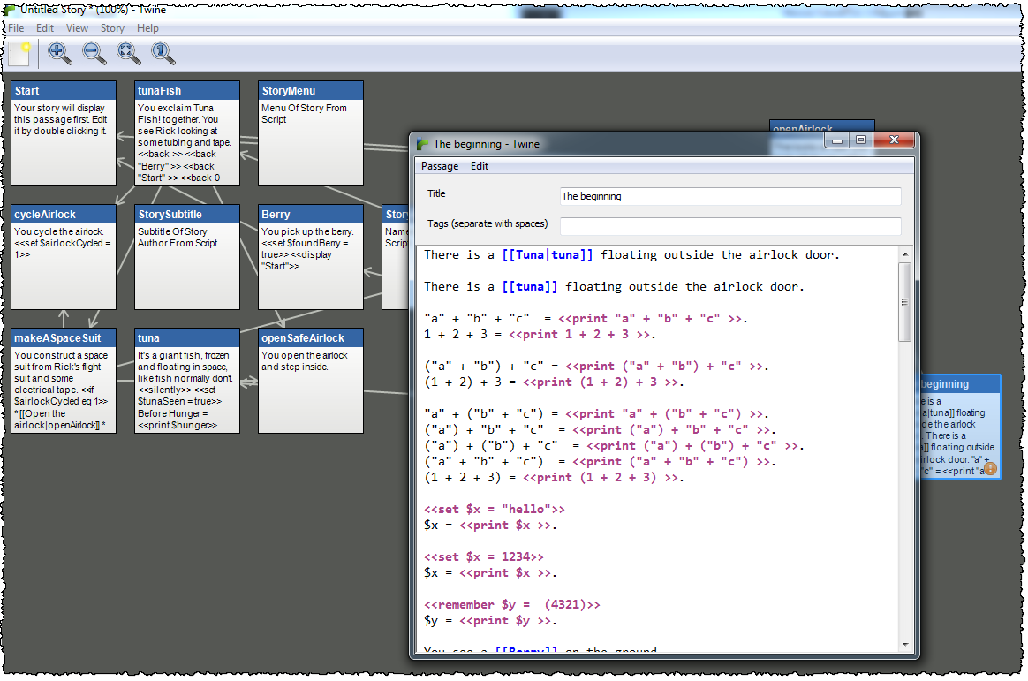Viewport: 1028px width, 681px height.
Task: Maximize The beginning passage editor window
Action: 860,140
